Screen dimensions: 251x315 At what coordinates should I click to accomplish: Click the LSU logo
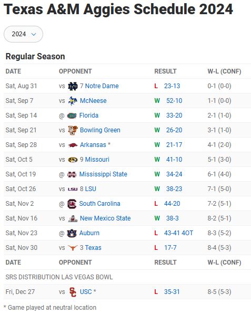[73, 189]
